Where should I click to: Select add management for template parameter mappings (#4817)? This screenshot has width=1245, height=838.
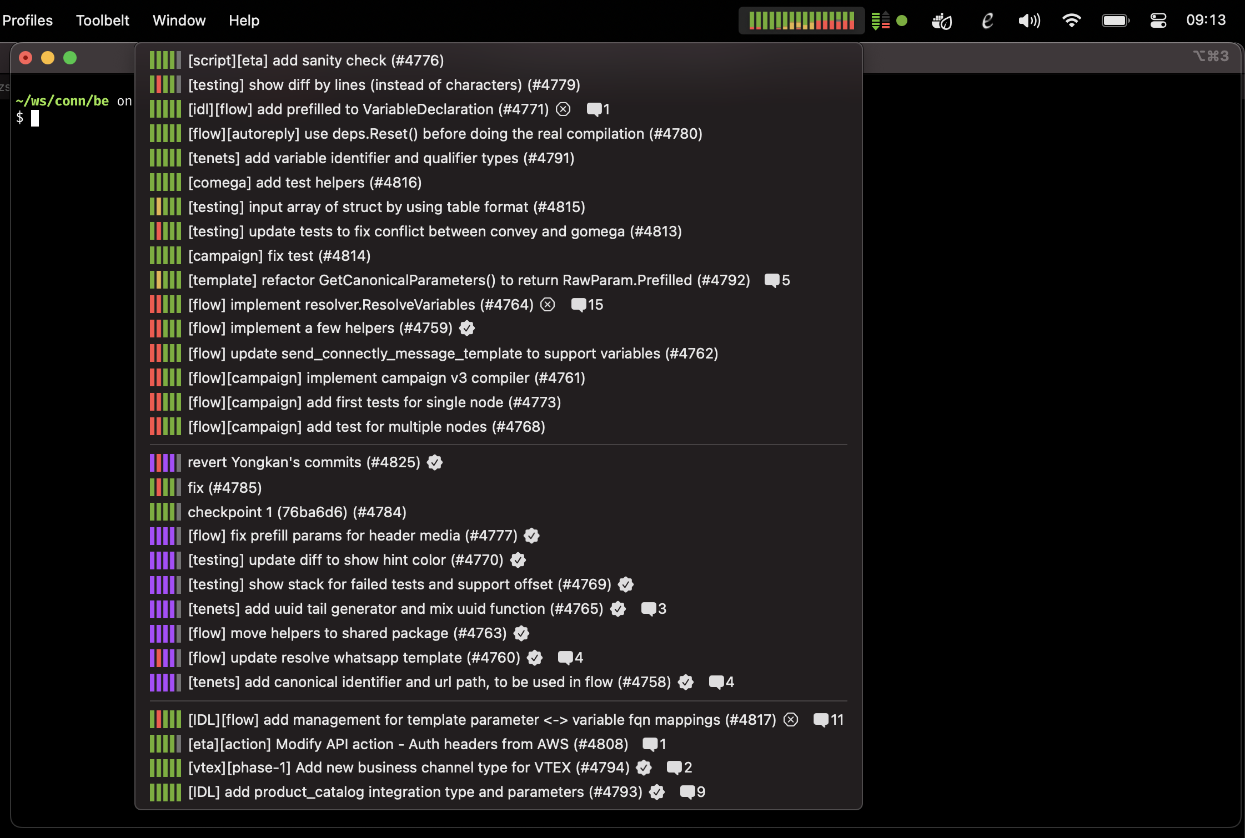[x=498, y=719]
